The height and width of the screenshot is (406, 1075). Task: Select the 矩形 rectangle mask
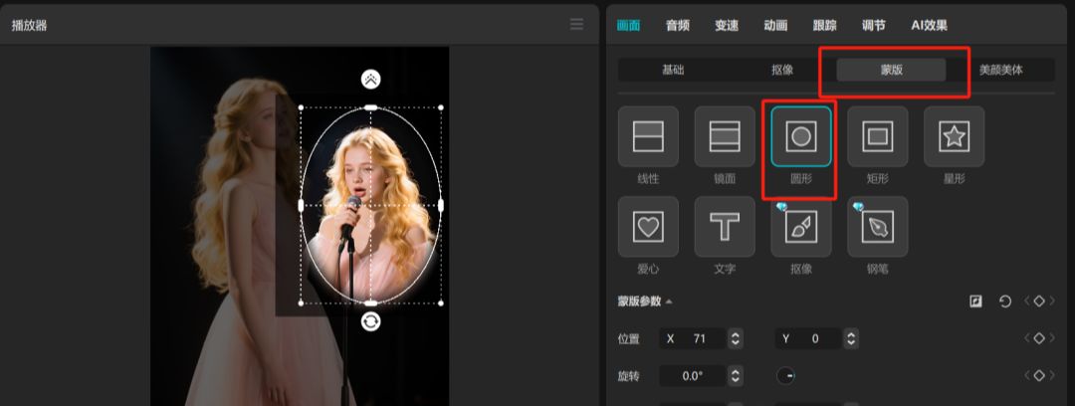point(878,136)
